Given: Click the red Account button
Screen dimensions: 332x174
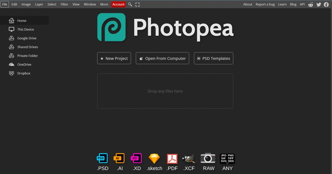Looking at the screenshot, I should (119, 4).
